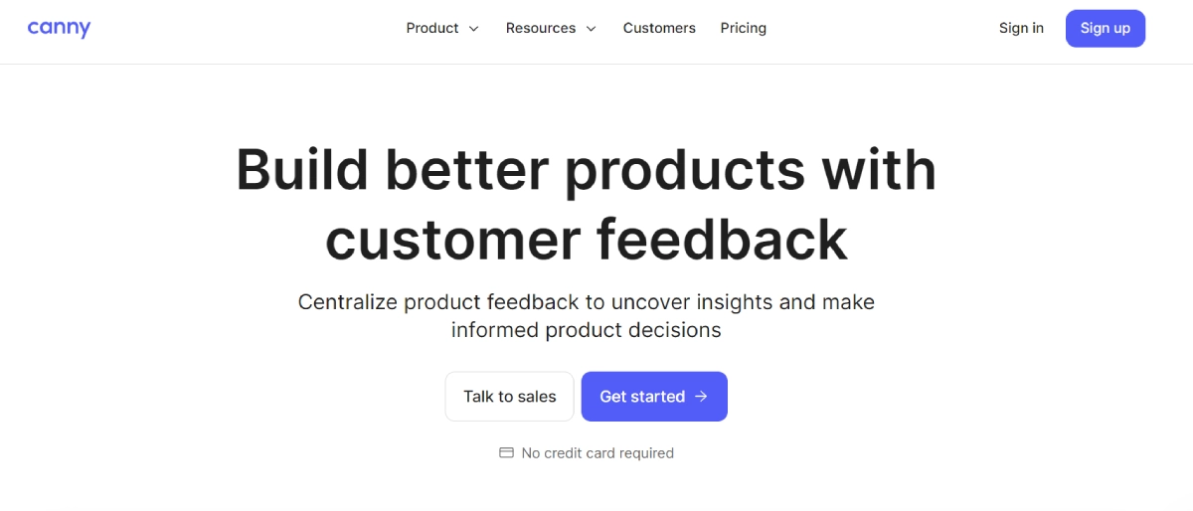Expand the Product dropdown chevron

[x=473, y=29]
